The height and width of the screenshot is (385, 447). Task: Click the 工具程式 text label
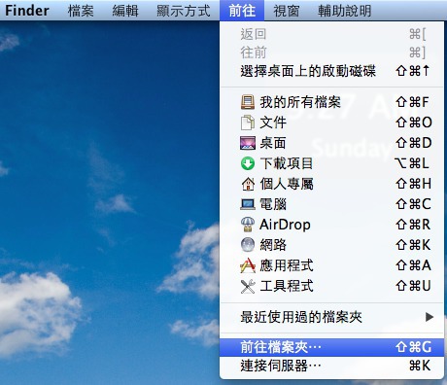(x=287, y=286)
